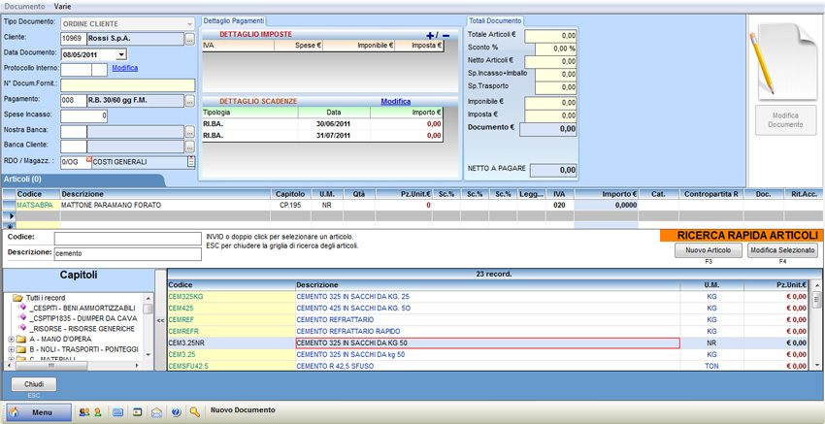The image size is (825, 424).
Task: Switch to the Dettaglio Pagamenti tab
Action: pos(234,20)
